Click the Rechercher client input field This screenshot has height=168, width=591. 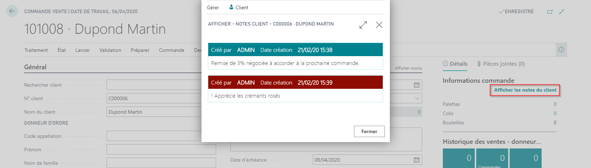pyautogui.click(x=154, y=85)
